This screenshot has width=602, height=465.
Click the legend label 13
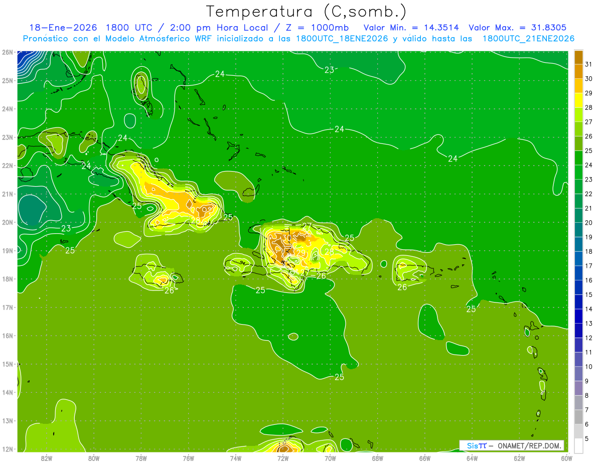[x=589, y=324]
